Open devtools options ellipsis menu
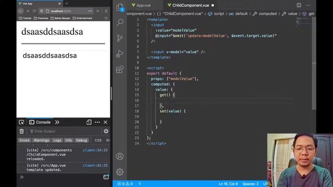Viewport: 333px width, 187px height. tap(97, 123)
